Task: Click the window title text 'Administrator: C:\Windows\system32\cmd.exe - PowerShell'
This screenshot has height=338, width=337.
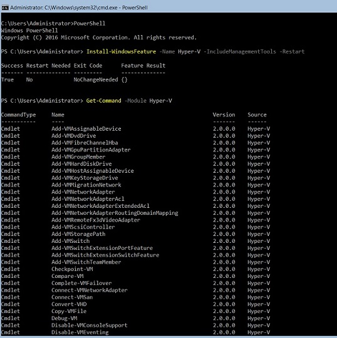Action: (79, 8)
